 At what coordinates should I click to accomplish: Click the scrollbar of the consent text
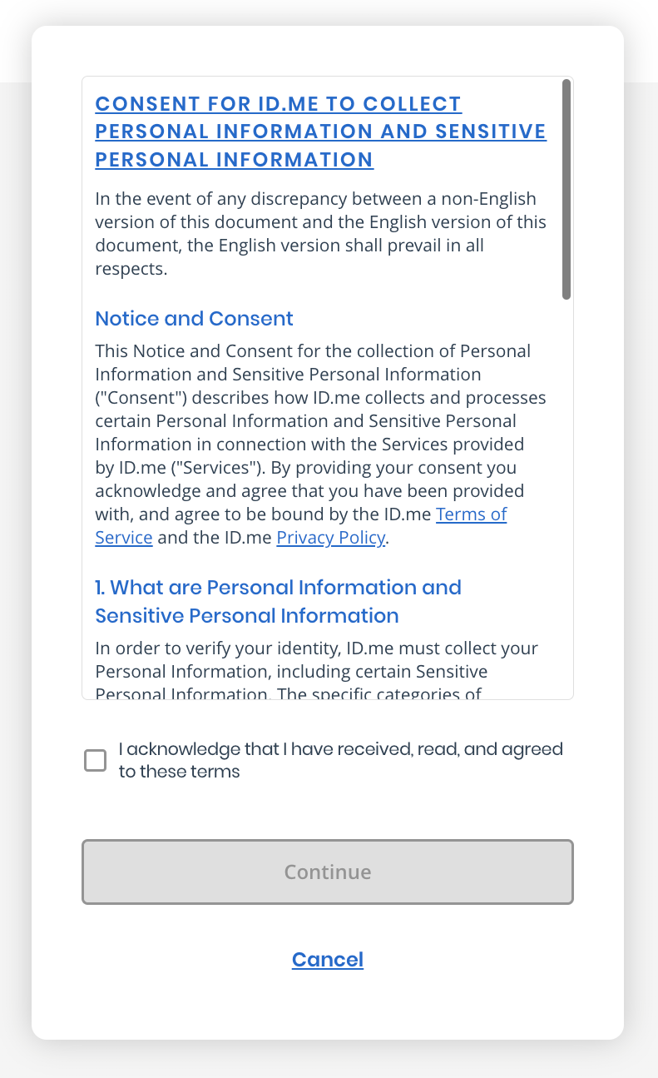(x=568, y=187)
